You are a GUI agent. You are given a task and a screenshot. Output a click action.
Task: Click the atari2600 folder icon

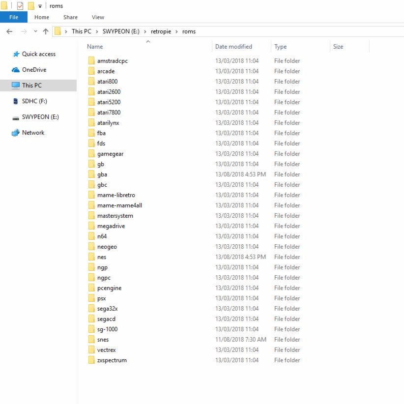pyautogui.click(x=91, y=92)
